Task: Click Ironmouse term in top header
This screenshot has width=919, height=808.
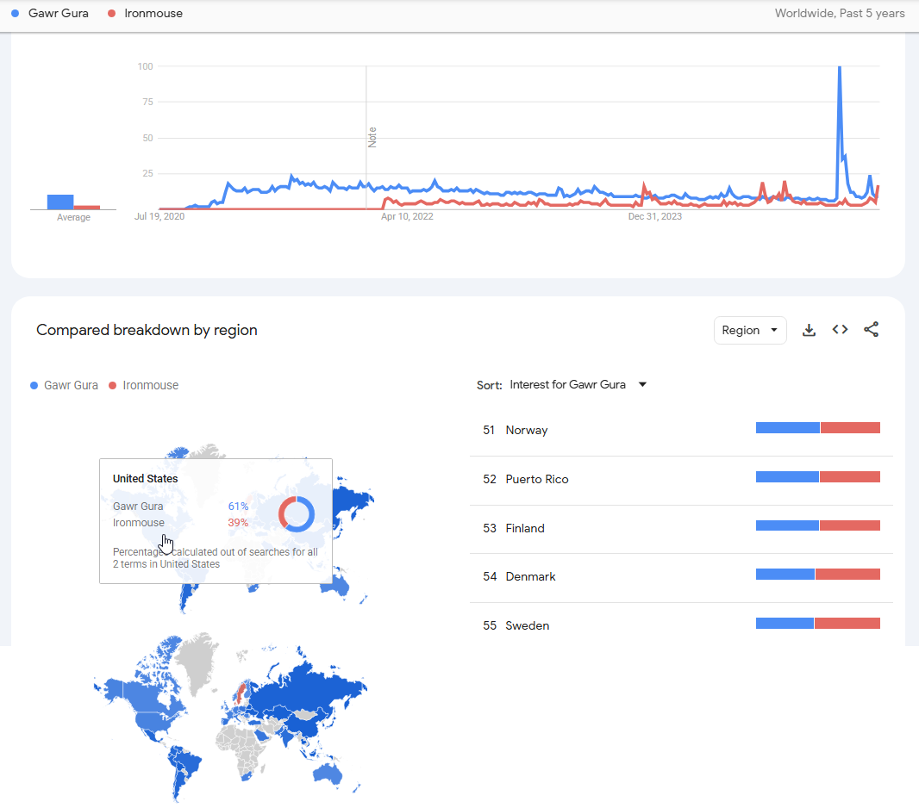Action: 153,13
